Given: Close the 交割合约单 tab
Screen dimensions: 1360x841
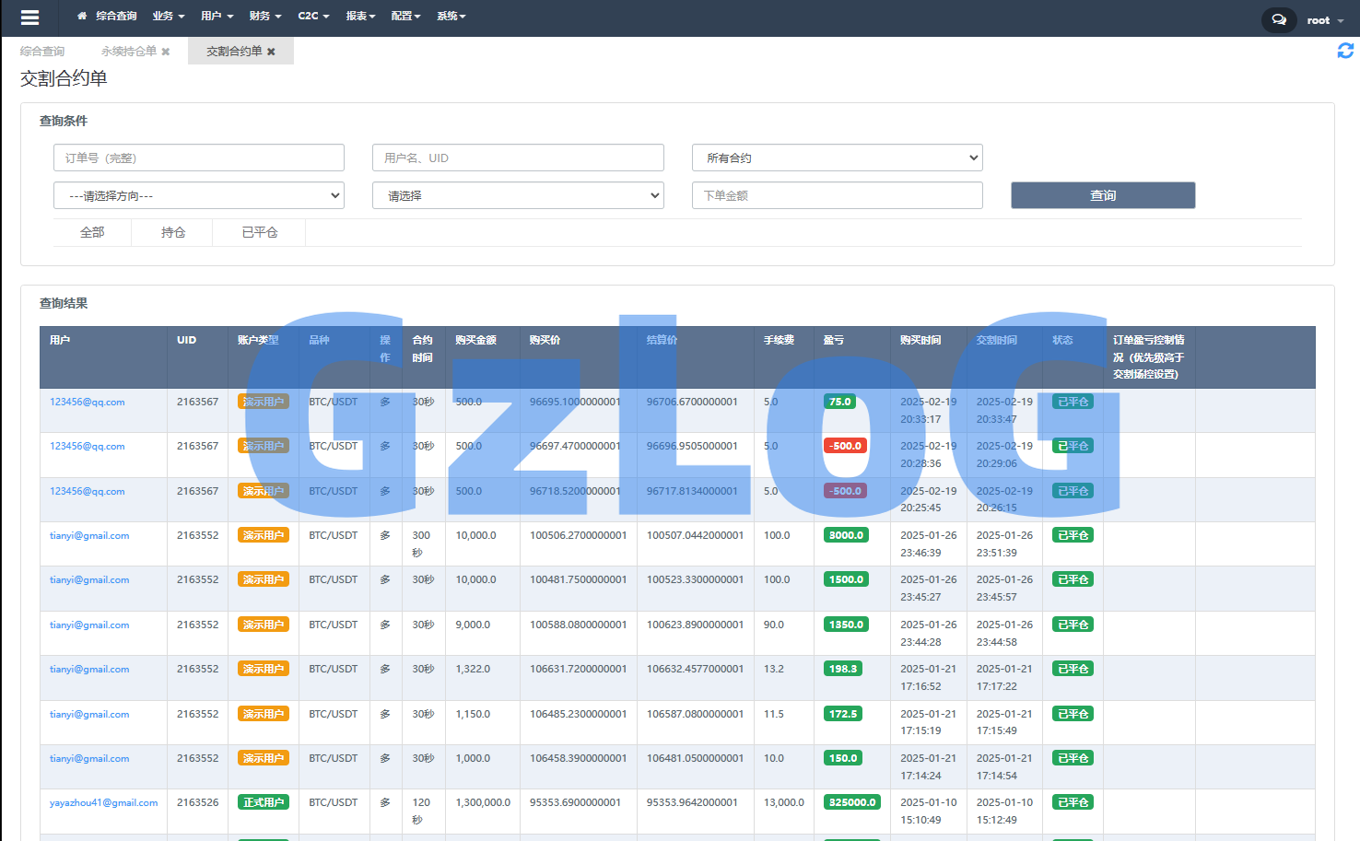Looking at the screenshot, I should tap(271, 52).
